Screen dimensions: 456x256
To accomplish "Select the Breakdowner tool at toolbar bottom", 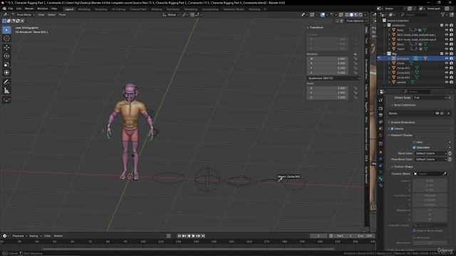I will (6, 100).
